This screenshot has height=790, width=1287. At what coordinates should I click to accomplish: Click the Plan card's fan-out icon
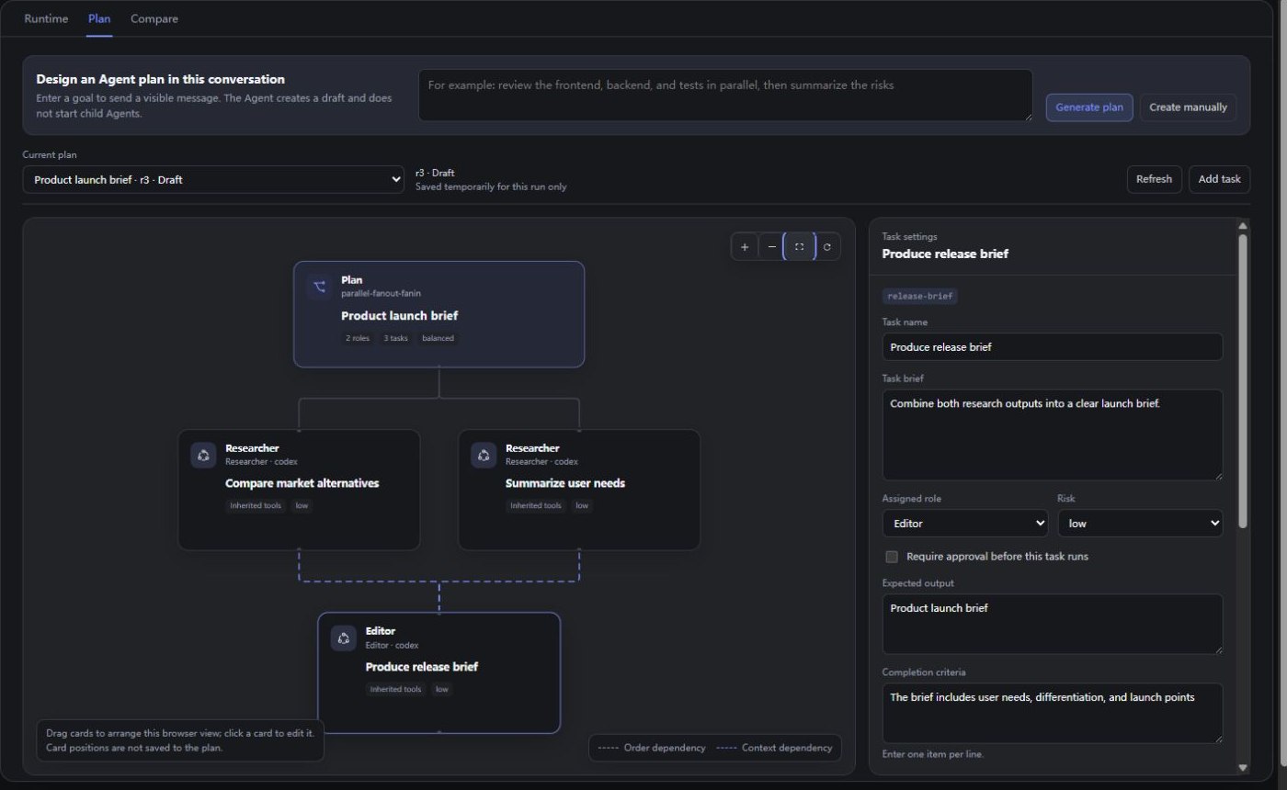click(320, 287)
